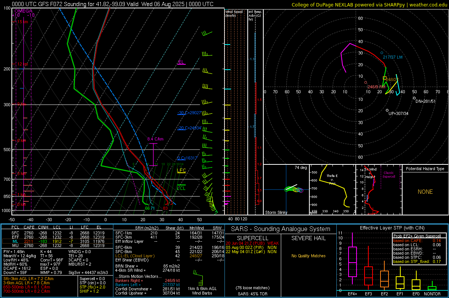The width and height of the screenshot is (449, 298).
Task: Click the 05 Aug 00 02Z (PIR) NON analogue
Action: point(251,247)
